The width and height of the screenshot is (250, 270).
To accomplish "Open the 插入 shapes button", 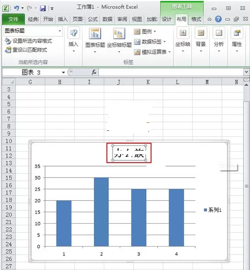I will [73, 40].
